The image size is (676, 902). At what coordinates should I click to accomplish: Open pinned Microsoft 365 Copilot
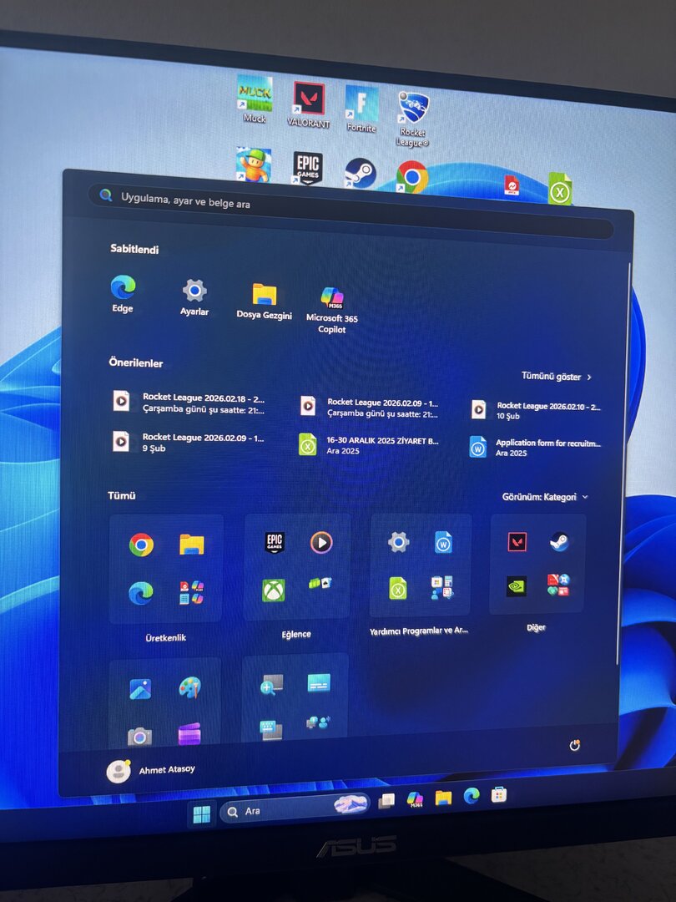[x=332, y=310]
